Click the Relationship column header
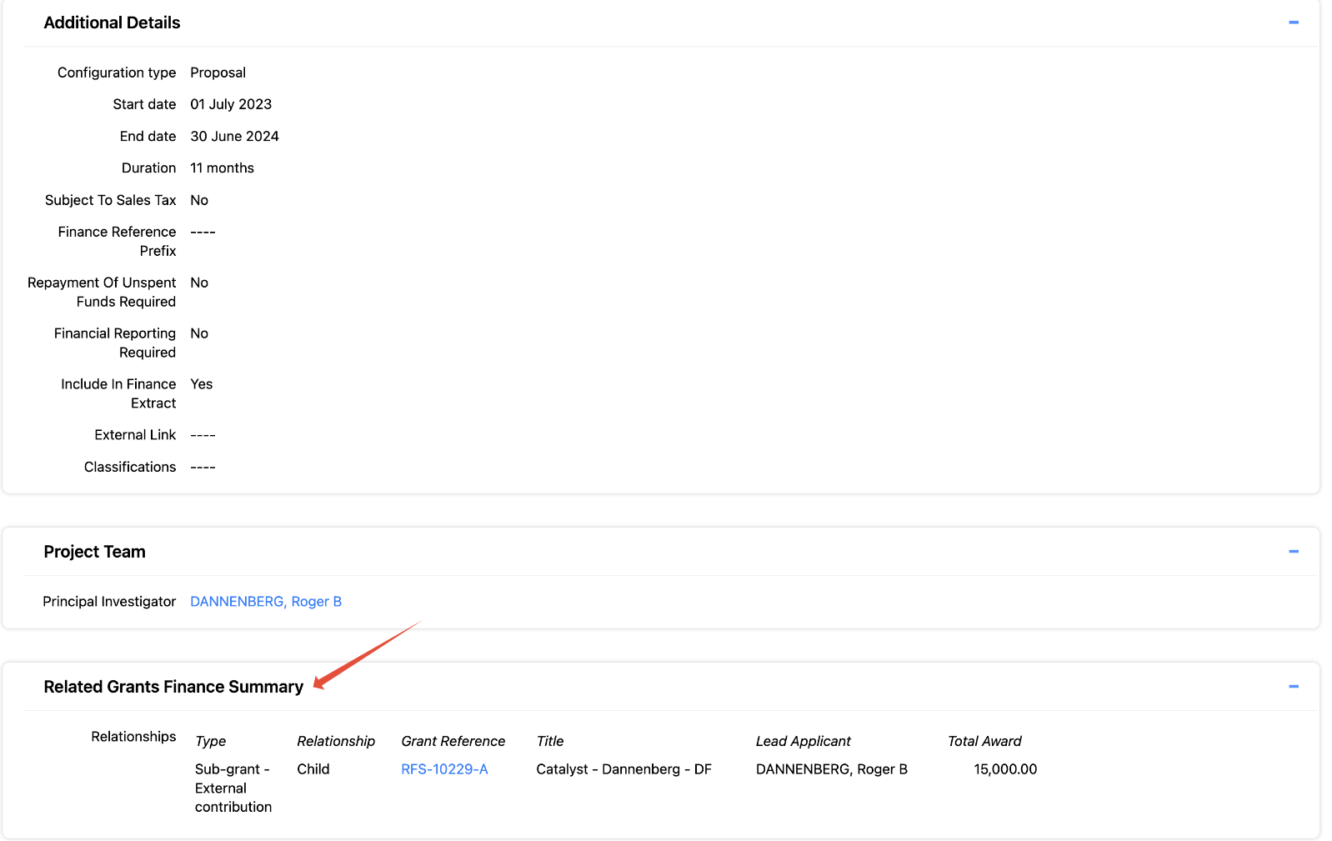Screen dimensions: 1332x841 click(336, 741)
